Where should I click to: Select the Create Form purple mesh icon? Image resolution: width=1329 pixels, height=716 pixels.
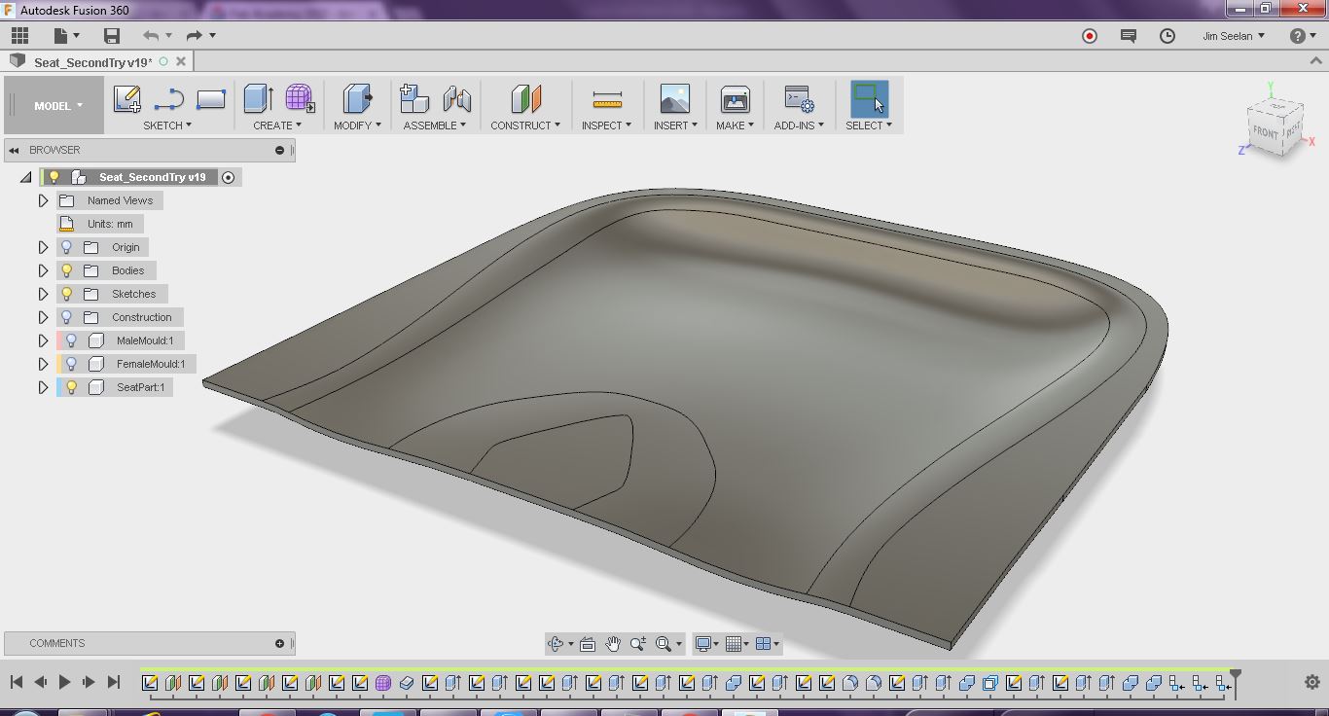300,98
